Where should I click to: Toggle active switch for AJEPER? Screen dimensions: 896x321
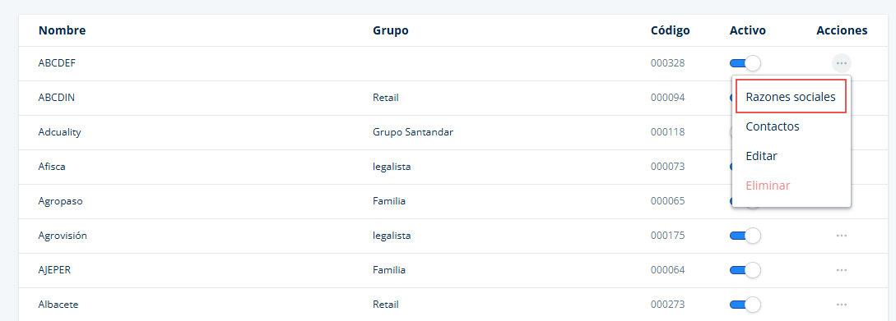[x=745, y=269]
